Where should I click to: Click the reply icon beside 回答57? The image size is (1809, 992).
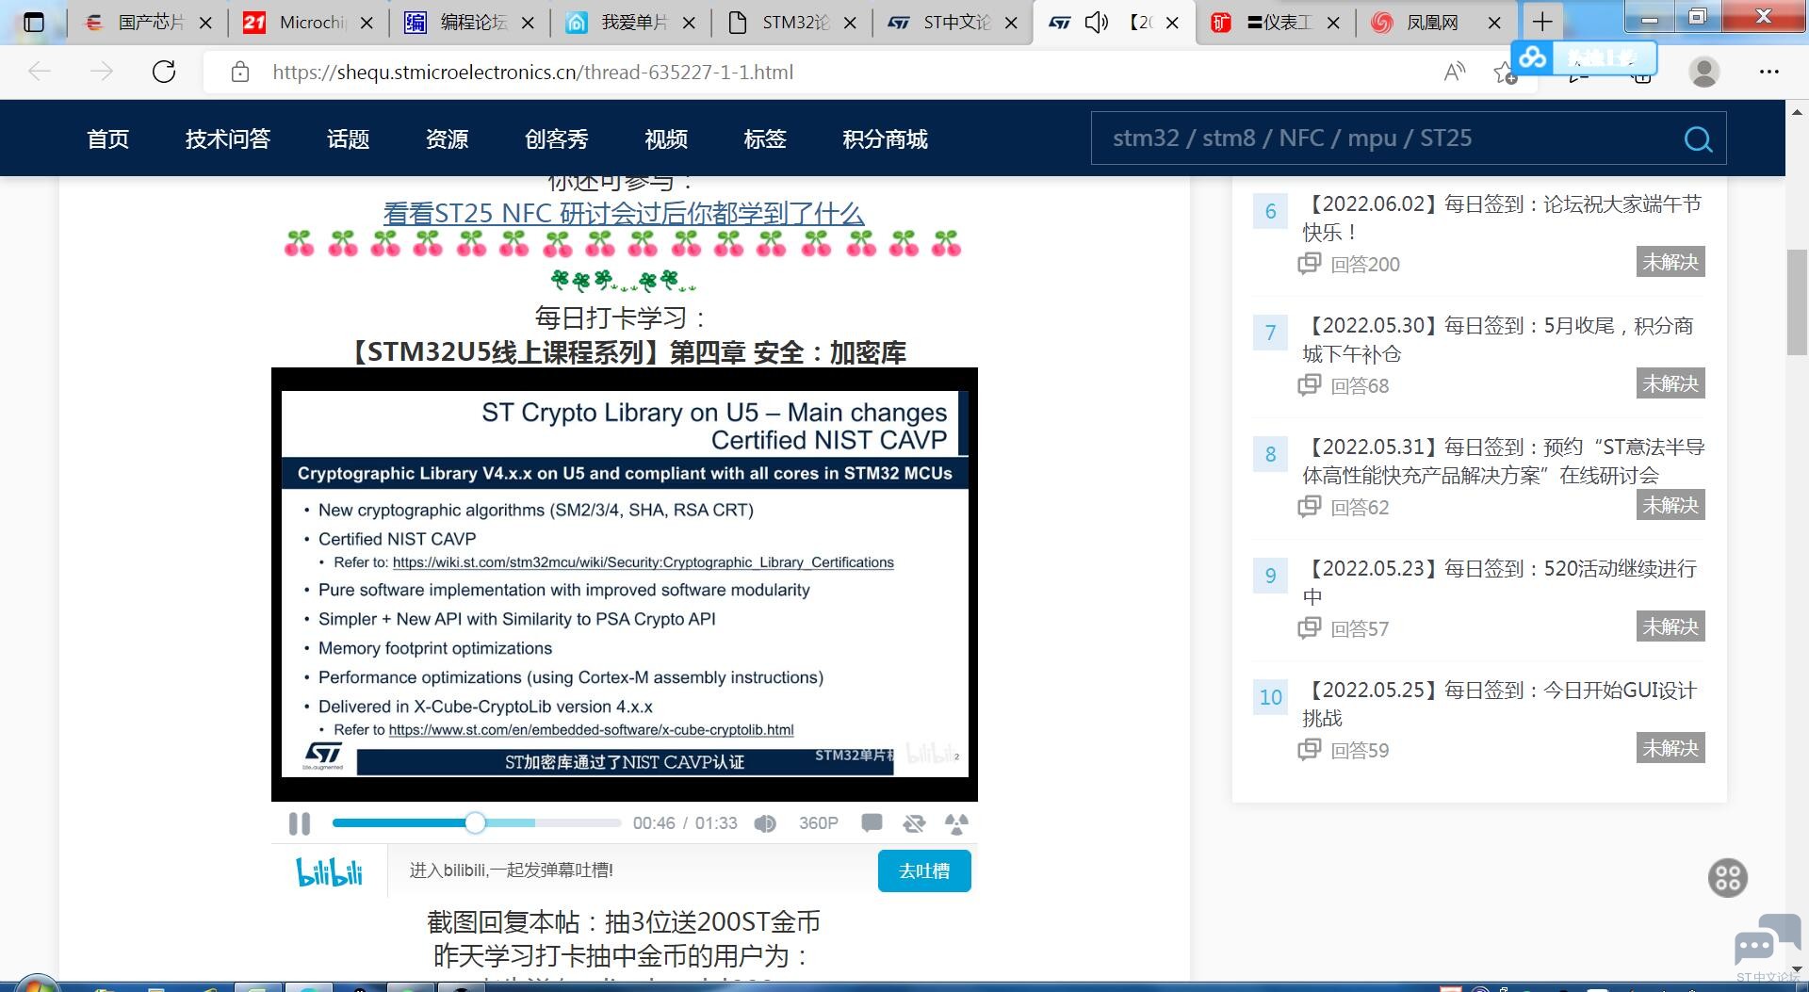click(x=1309, y=628)
